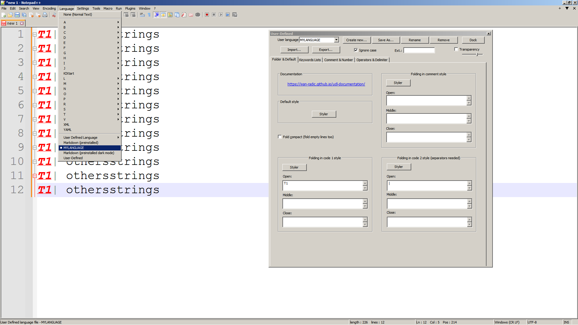578x325 pixels.
Task: Open the Plugins menu
Action: tap(130, 8)
